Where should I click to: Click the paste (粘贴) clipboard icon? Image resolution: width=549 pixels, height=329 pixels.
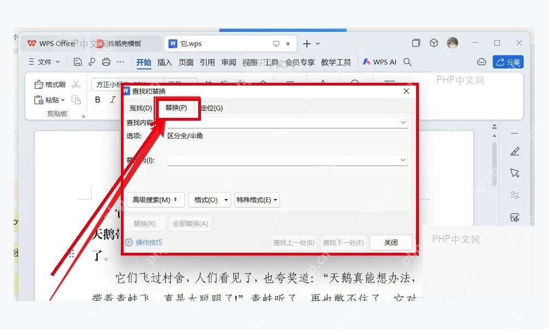click(x=38, y=100)
